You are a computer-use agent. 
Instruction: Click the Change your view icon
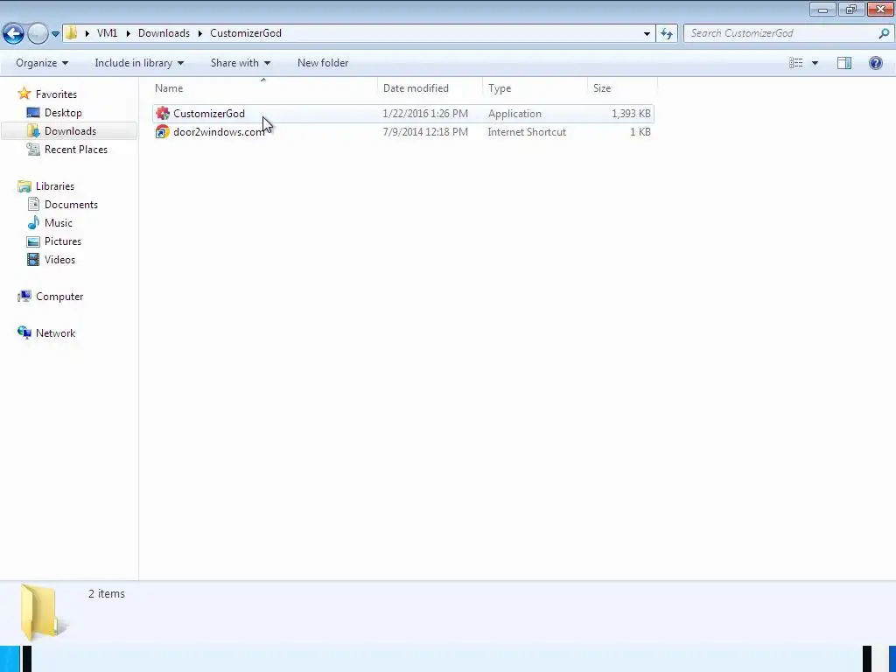[796, 63]
